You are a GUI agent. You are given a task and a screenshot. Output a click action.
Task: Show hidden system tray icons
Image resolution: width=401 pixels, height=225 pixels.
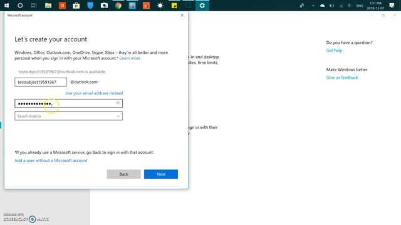pyautogui.click(x=313, y=6)
